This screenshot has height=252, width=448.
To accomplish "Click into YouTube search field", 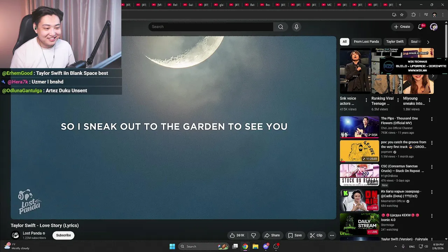I will 211,27.
